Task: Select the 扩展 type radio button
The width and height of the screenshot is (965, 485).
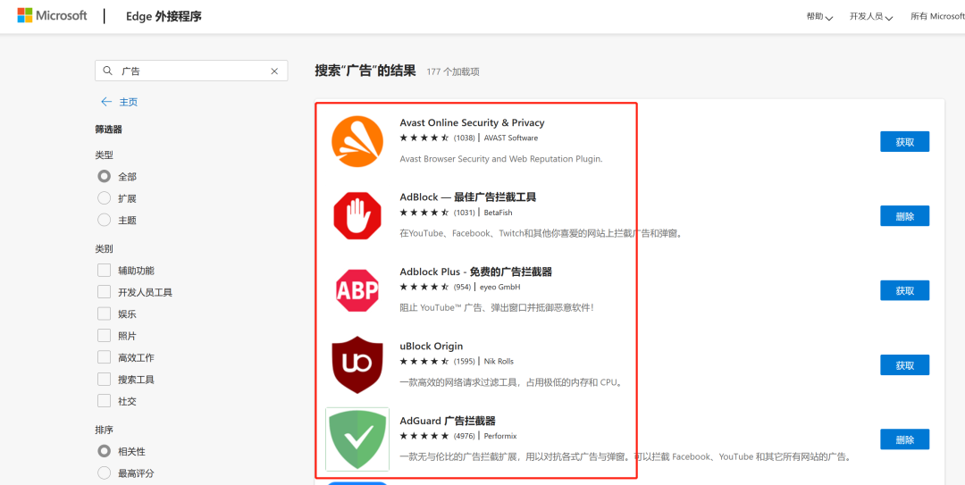Action: pyautogui.click(x=104, y=198)
